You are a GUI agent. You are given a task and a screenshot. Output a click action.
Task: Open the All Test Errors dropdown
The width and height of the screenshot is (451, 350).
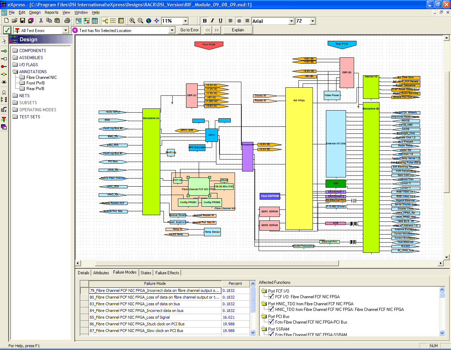pyautogui.click(x=65, y=30)
